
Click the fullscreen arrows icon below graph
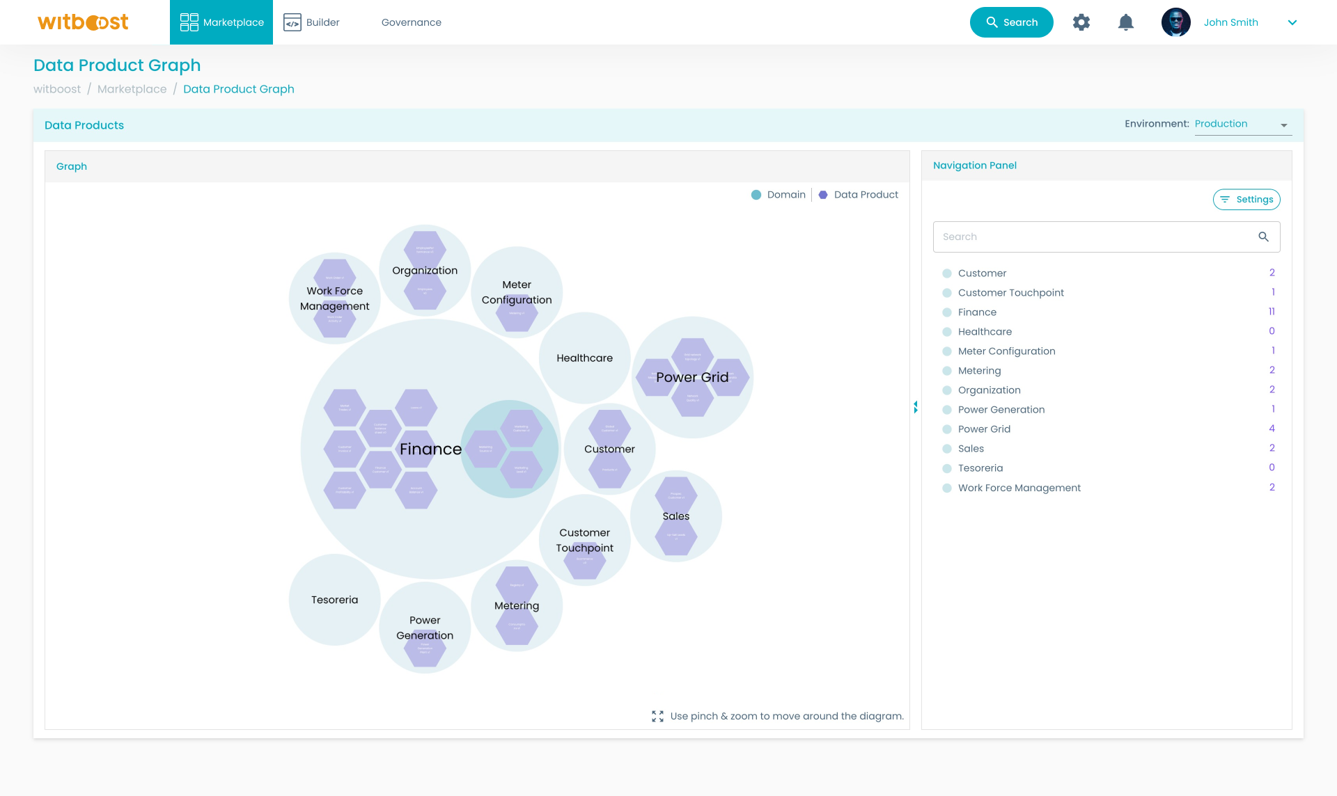tap(657, 716)
